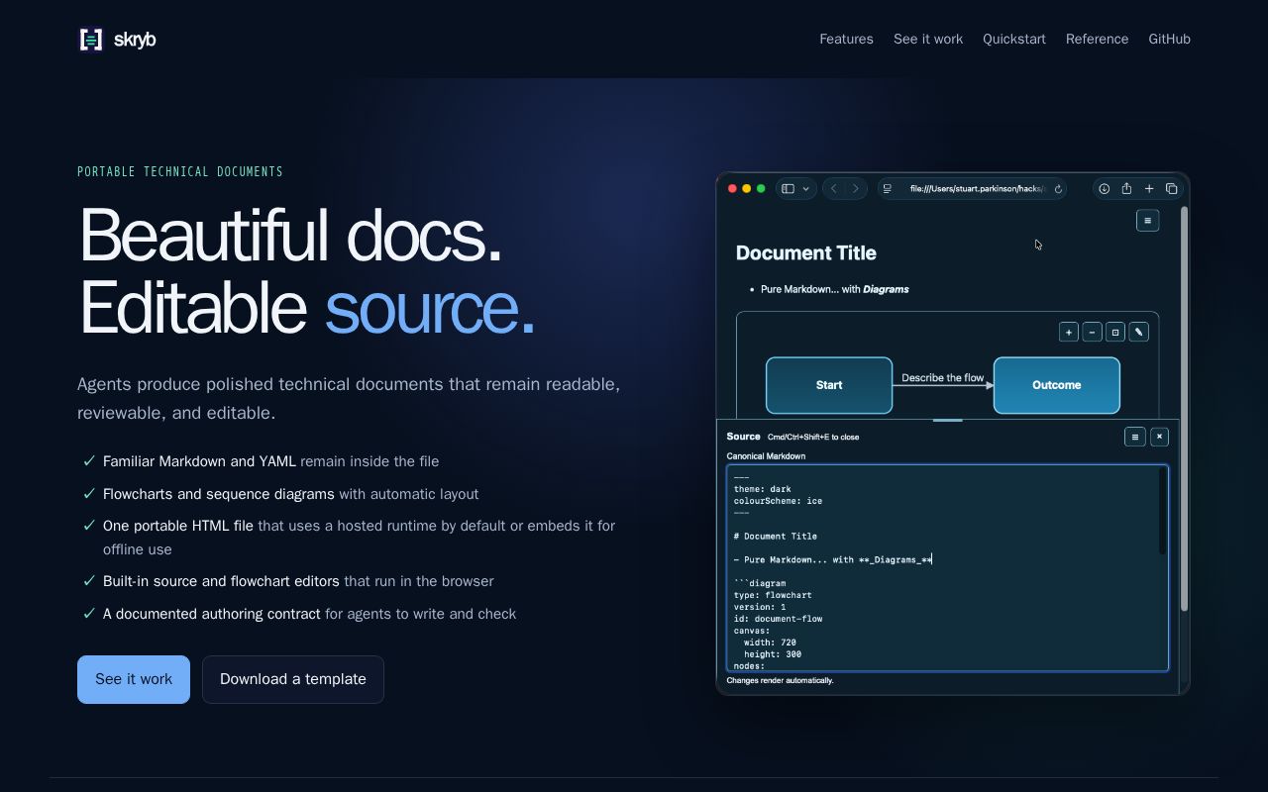Click the green maximize dot of demo window

761,189
